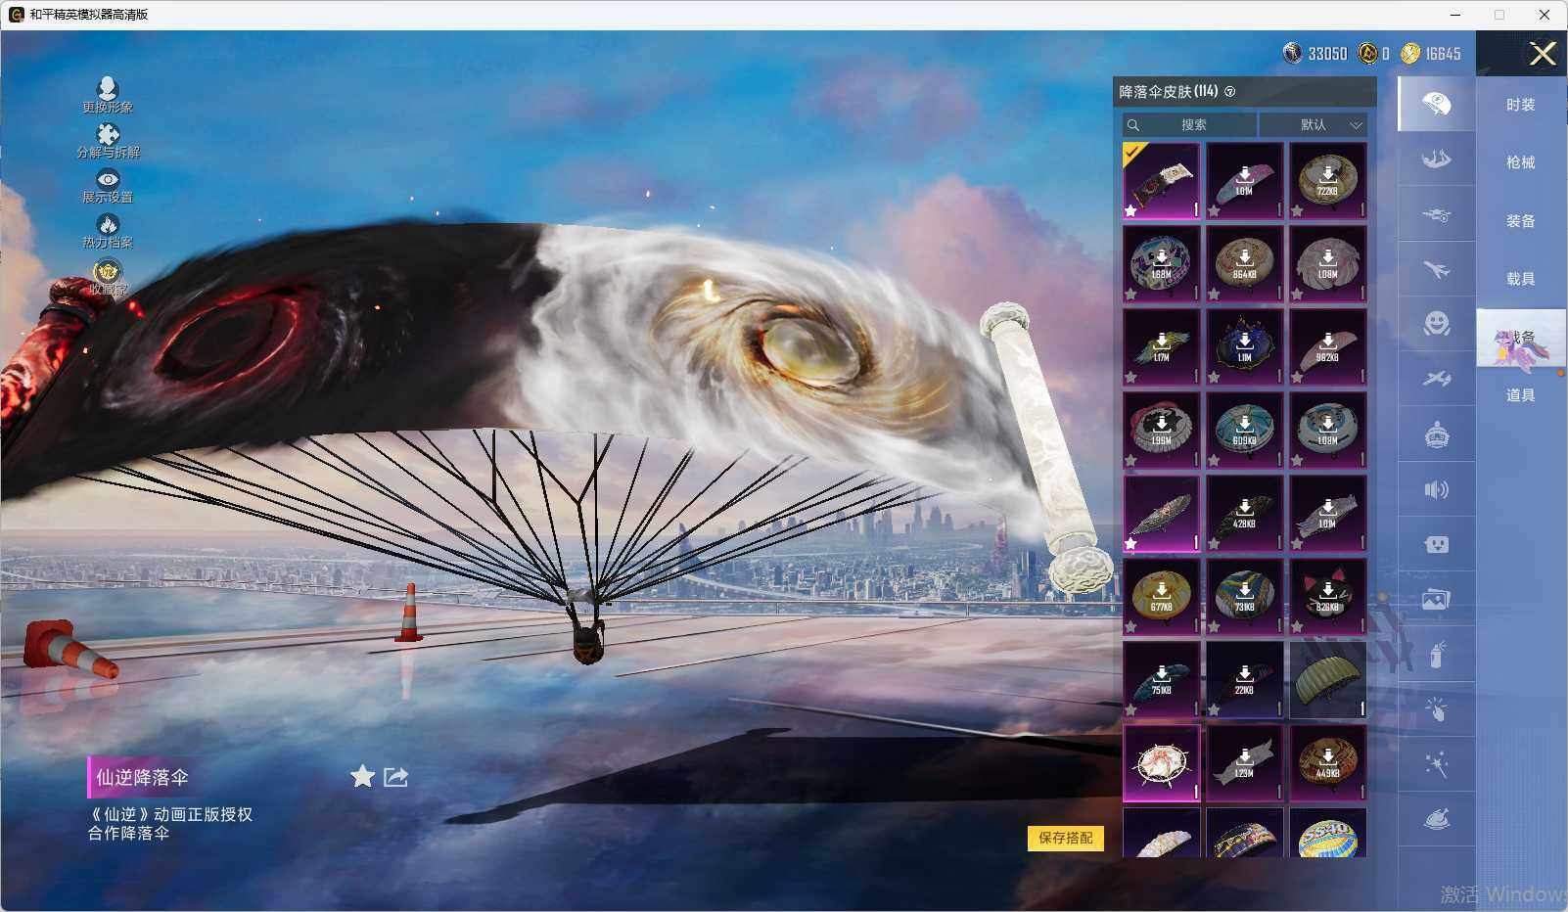This screenshot has height=912, width=1568.
Task: Download the 428KB dark parachute skin
Action: pos(1245,514)
